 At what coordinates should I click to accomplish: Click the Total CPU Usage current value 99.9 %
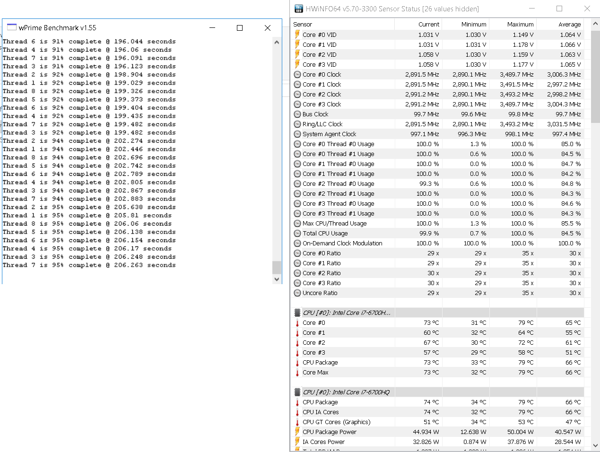point(429,233)
